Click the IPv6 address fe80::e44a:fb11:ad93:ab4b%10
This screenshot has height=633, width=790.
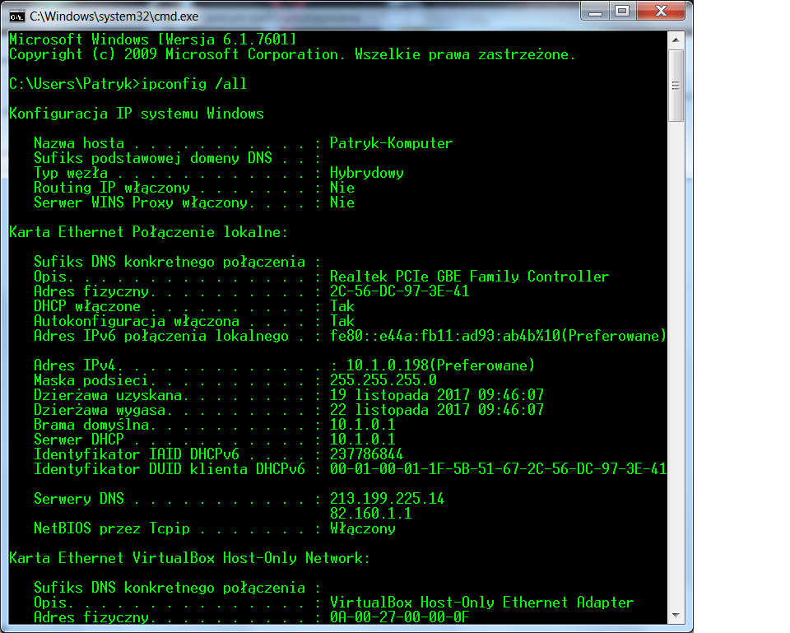pos(445,336)
